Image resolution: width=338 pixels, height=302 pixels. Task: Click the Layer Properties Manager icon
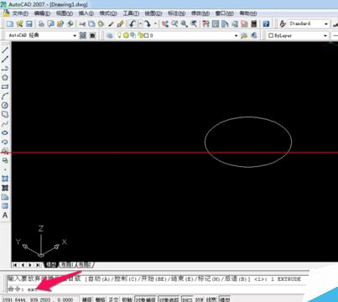point(110,35)
